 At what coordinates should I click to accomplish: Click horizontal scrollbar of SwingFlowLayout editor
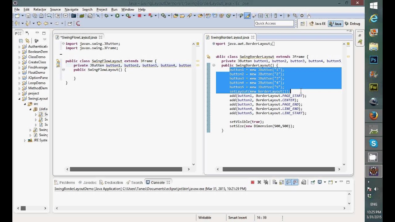(x=126, y=169)
